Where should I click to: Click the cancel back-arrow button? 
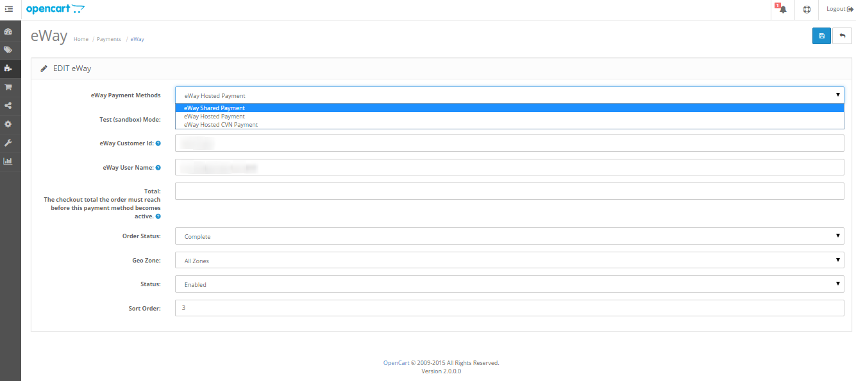843,36
